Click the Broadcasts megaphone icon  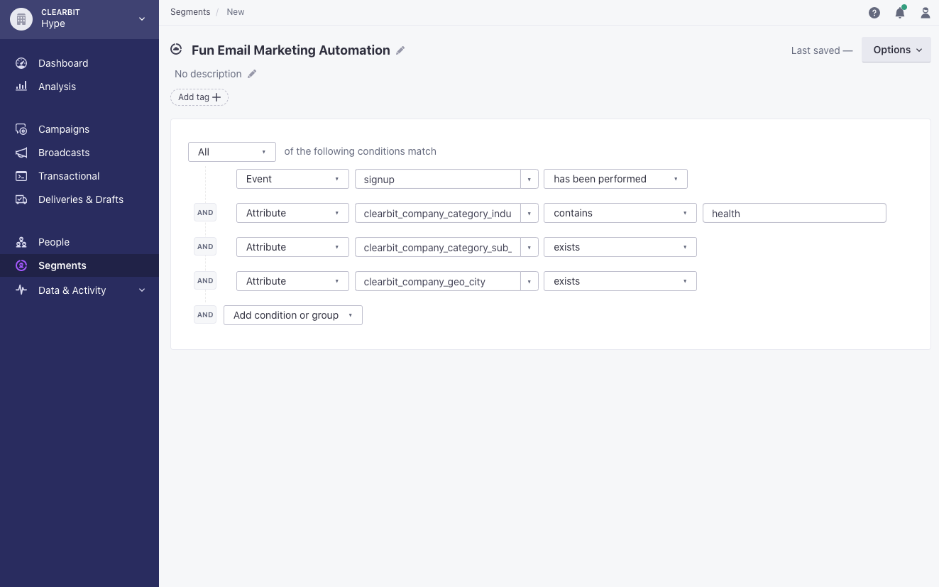(21, 153)
